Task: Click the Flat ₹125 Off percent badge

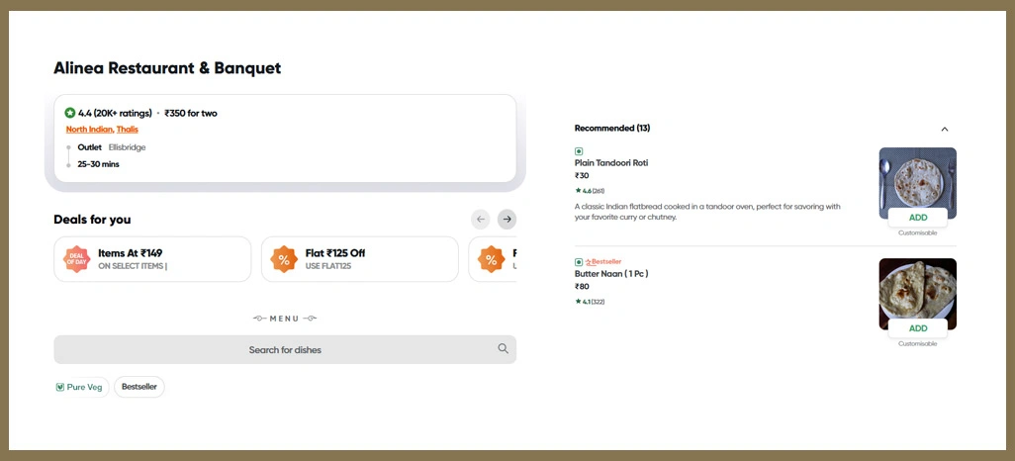Action: coord(284,259)
